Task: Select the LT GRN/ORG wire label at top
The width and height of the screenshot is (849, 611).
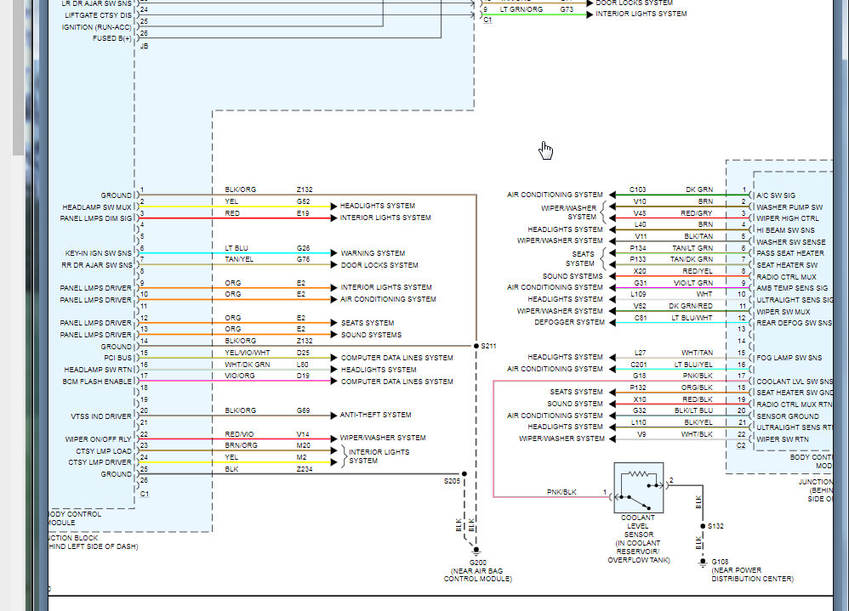Action: click(x=521, y=9)
